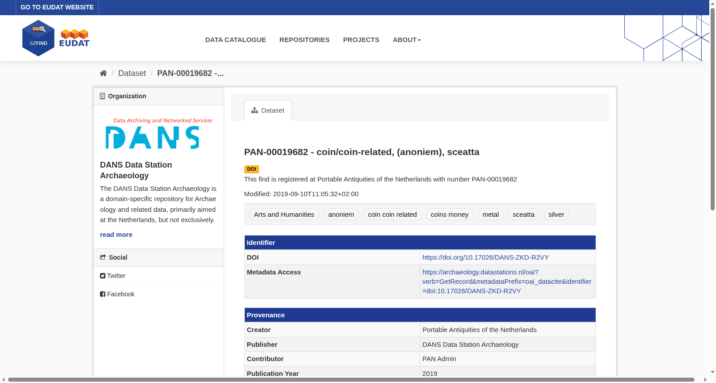Click Portable Antiquities of the Netherlands creator value
The width and height of the screenshot is (716, 383).
click(x=479, y=330)
